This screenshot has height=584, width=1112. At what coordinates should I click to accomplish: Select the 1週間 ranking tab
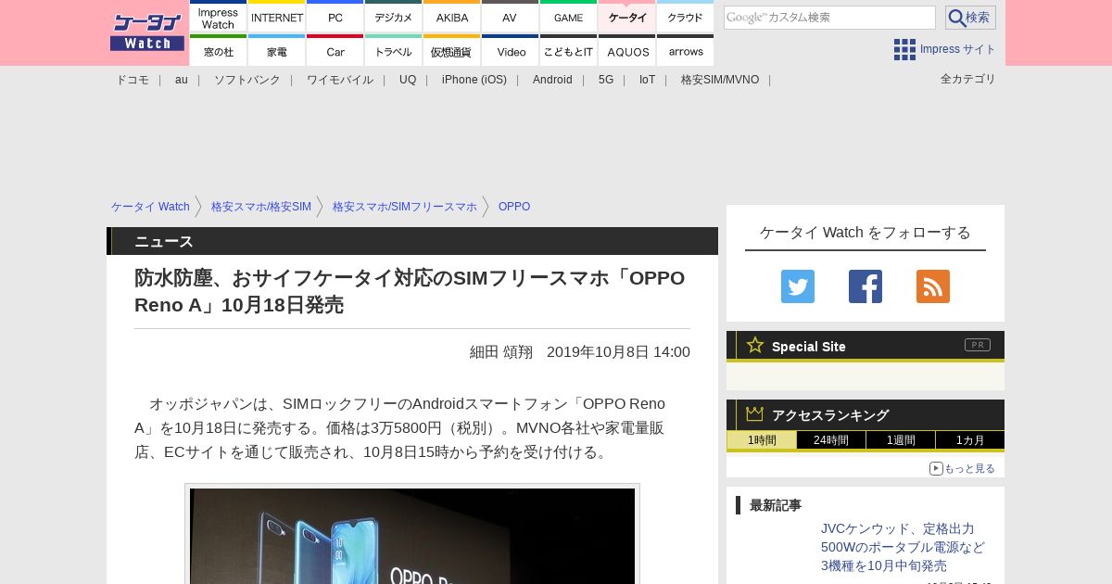point(901,440)
